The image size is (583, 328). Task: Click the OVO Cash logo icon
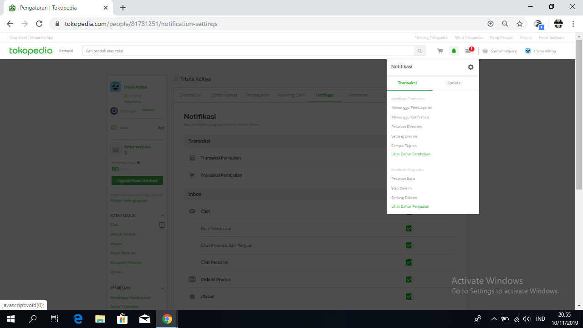click(114, 111)
